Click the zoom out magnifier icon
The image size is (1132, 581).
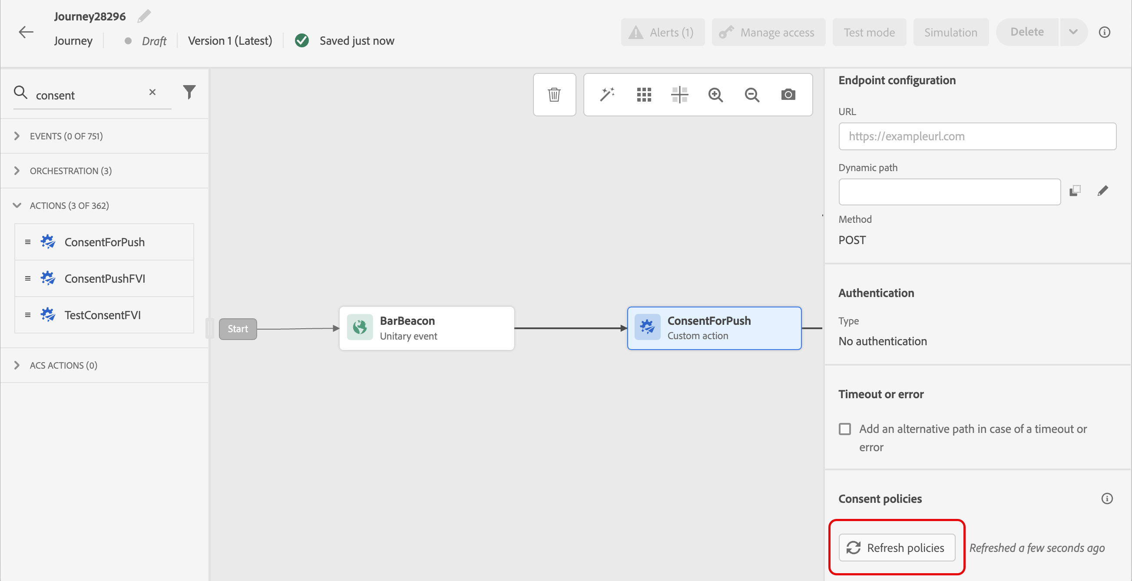pyautogui.click(x=752, y=94)
